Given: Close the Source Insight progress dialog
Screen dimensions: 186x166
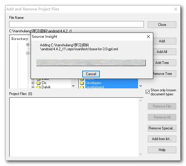Looking at the screenshot, I should [x=148, y=37].
